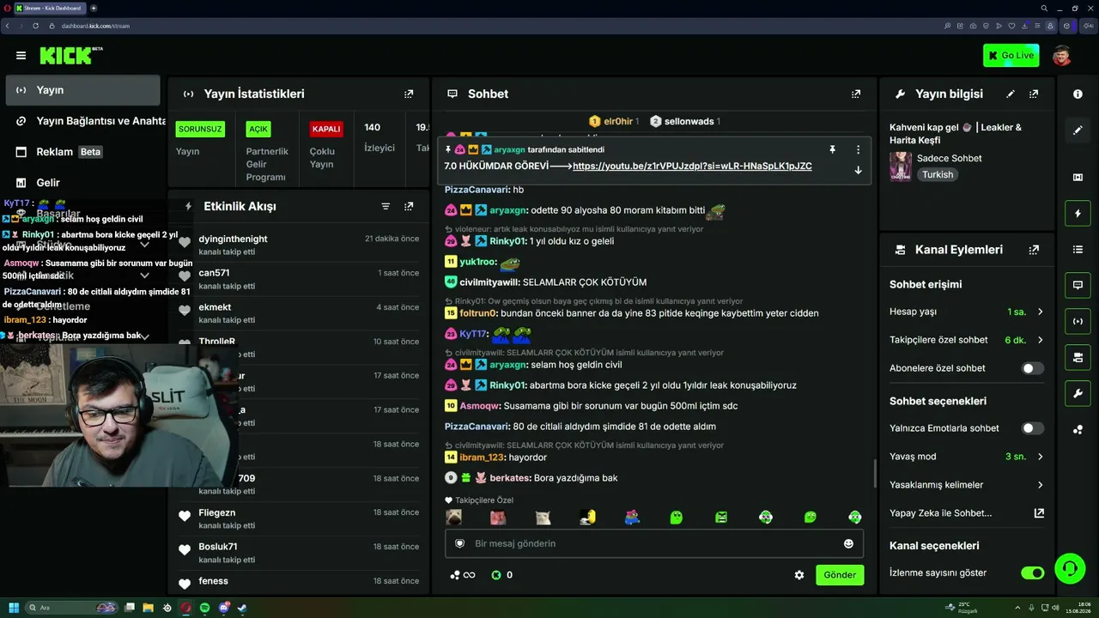The width and height of the screenshot is (1099, 618).
Task: Pop out the Sohbet chat panel
Action: (856, 94)
